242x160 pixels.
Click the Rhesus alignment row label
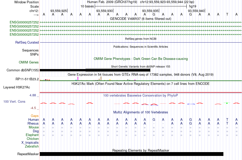click(33, 123)
